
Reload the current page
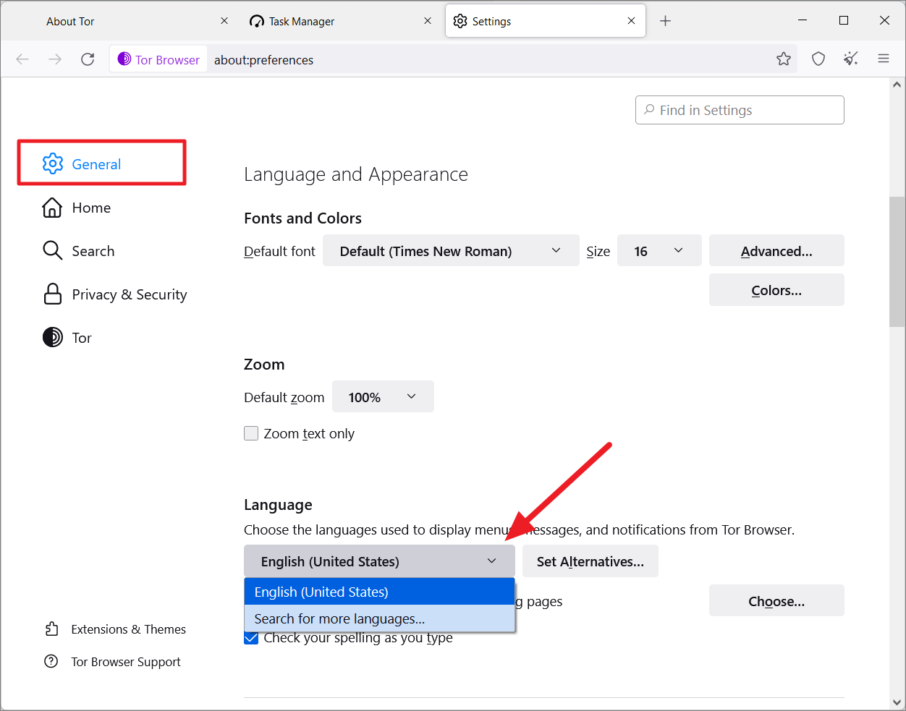(88, 59)
